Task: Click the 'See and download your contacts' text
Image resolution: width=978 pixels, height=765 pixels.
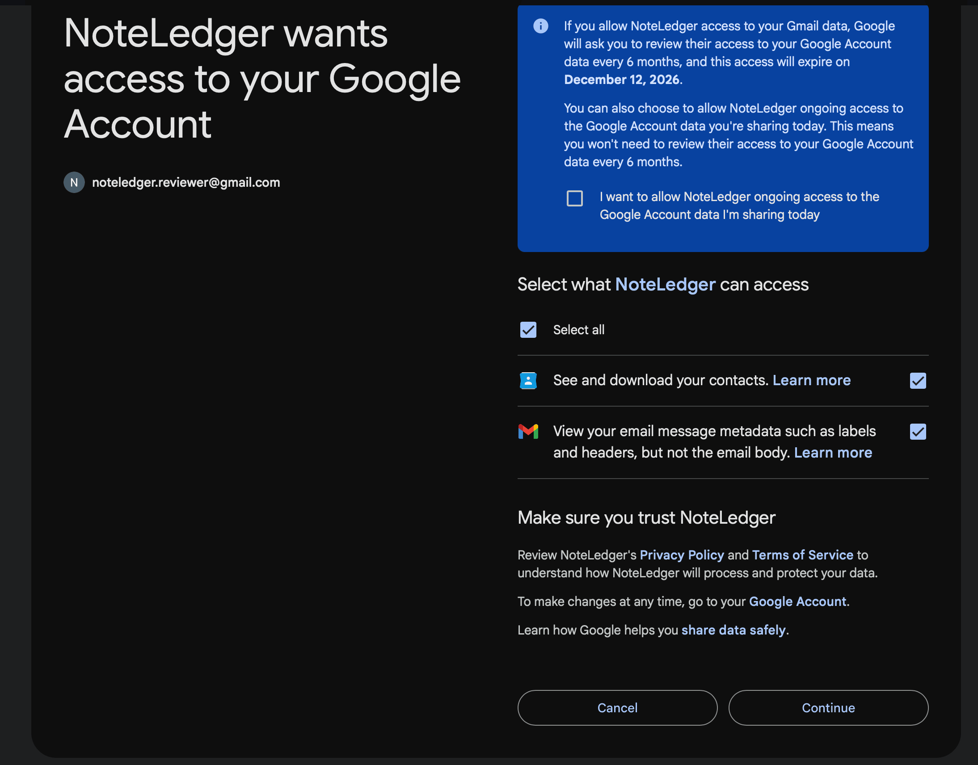Action: [661, 380]
